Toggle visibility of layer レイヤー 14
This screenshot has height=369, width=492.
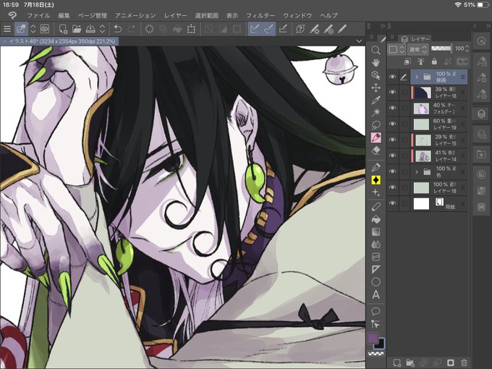393,156
